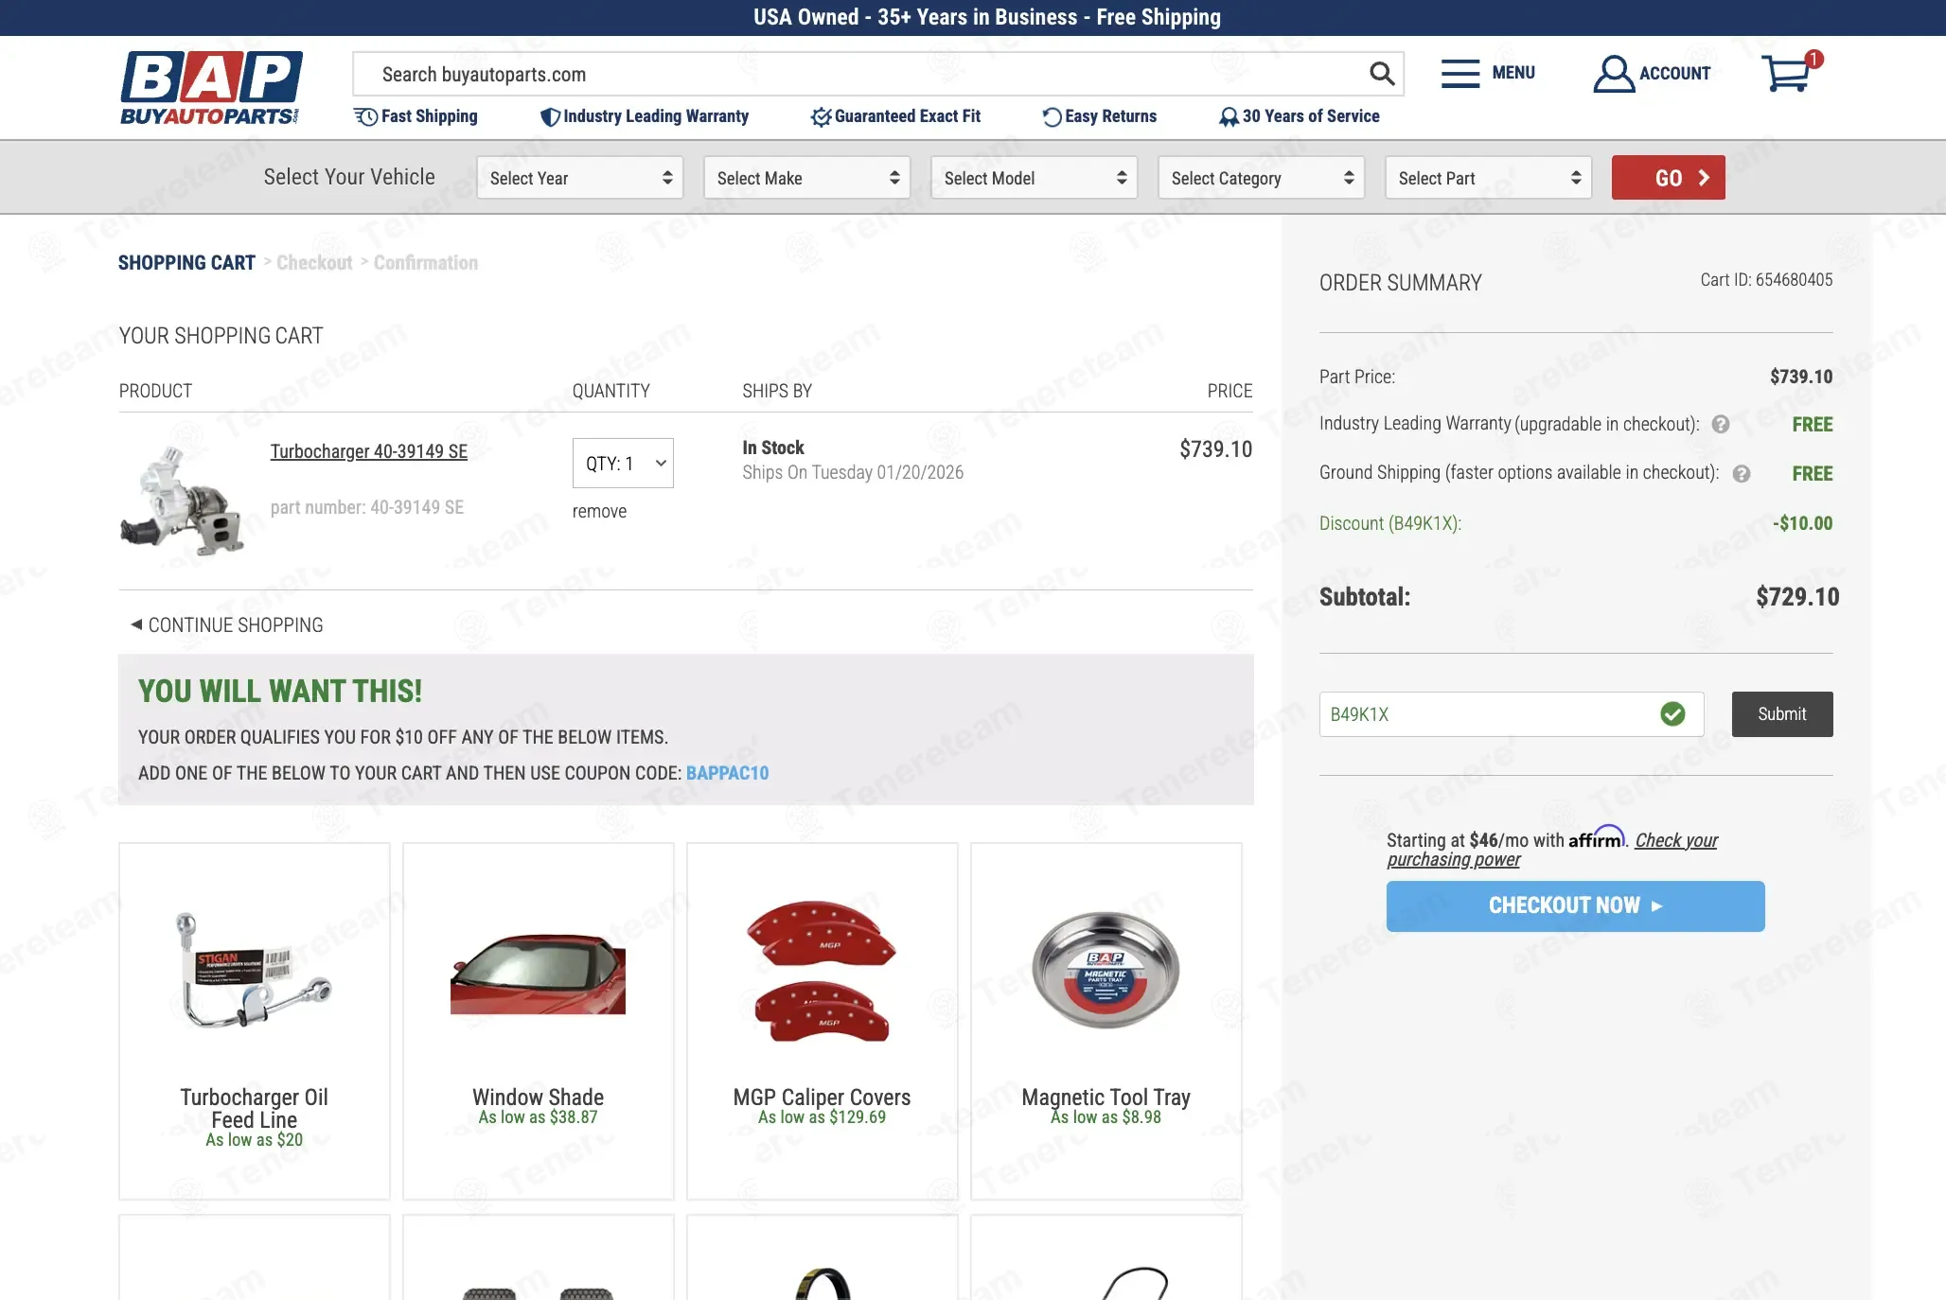Viewport: 1946px width, 1300px height.
Task: Click the account person icon
Action: 1613,74
